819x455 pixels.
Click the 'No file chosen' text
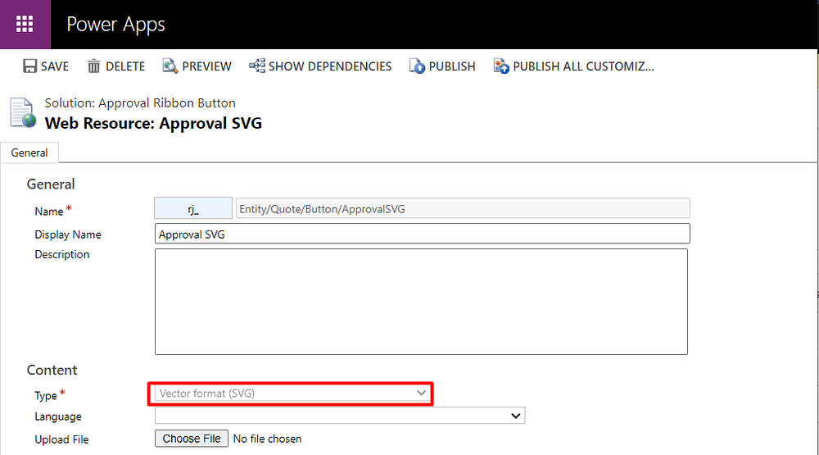click(268, 439)
